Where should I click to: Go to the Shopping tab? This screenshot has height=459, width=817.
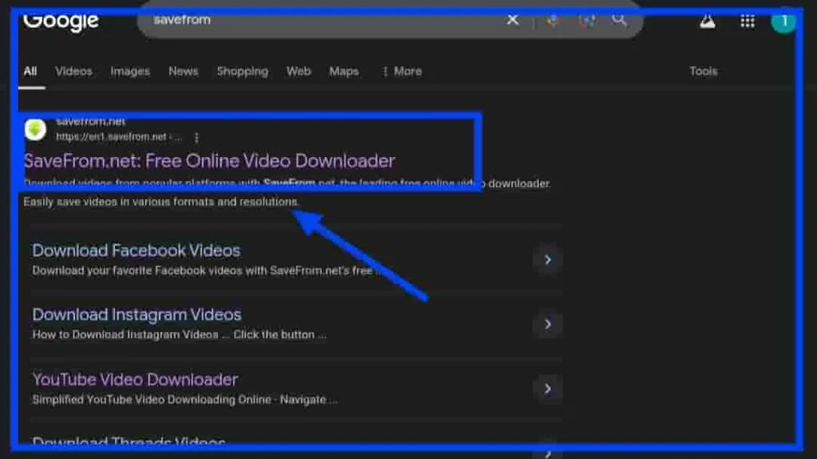coord(243,71)
